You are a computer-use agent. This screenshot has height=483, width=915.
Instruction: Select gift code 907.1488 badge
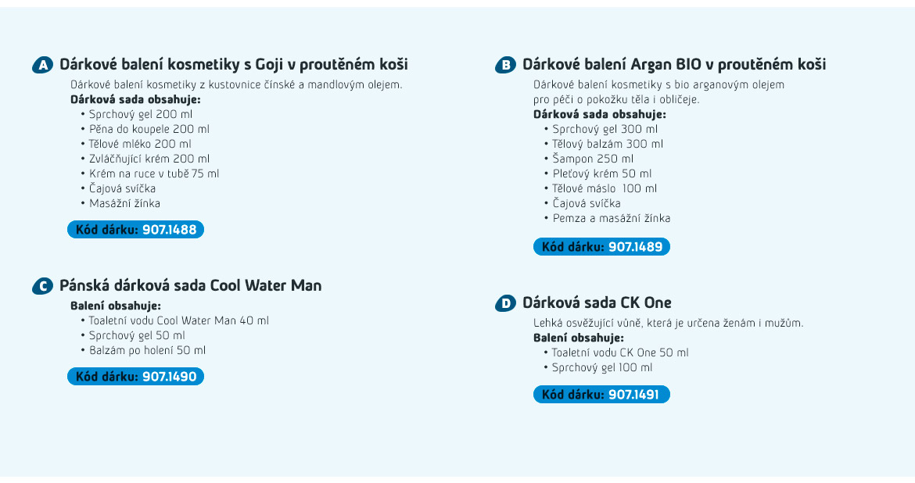(136, 229)
